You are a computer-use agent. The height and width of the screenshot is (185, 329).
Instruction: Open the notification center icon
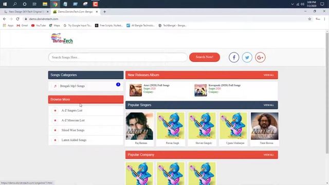coord(322,4)
